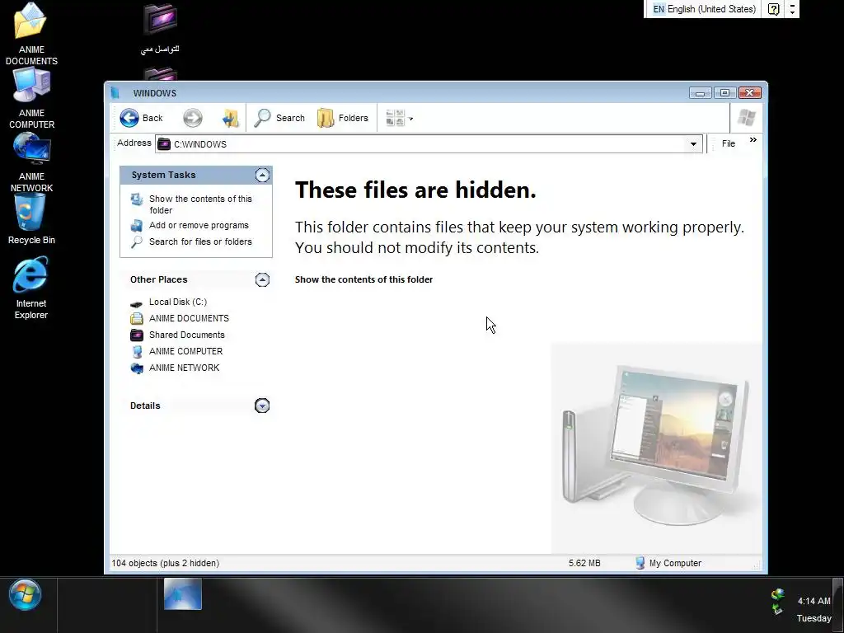Image resolution: width=844 pixels, height=633 pixels.
Task: Click My Computer zone in status bar
Action: (x=668, y=563)
